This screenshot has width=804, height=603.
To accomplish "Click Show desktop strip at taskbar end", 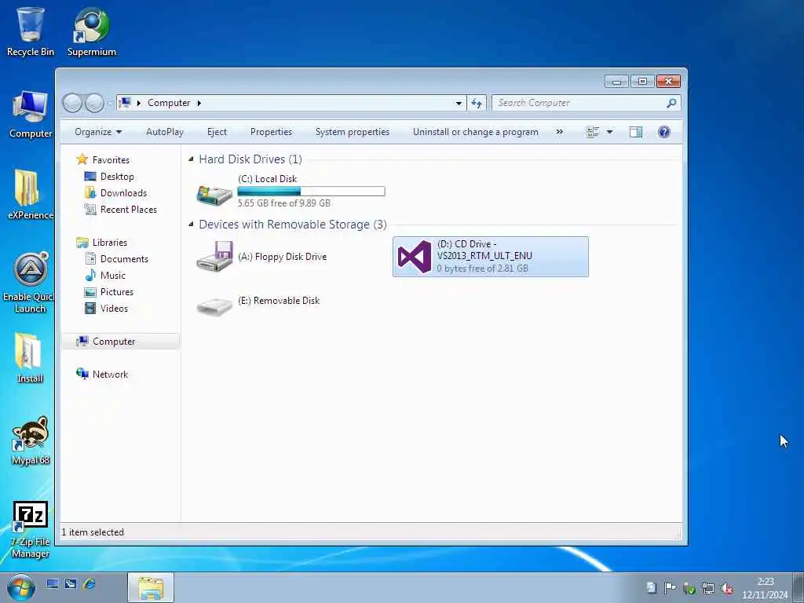I will click(x=798, y=587).
